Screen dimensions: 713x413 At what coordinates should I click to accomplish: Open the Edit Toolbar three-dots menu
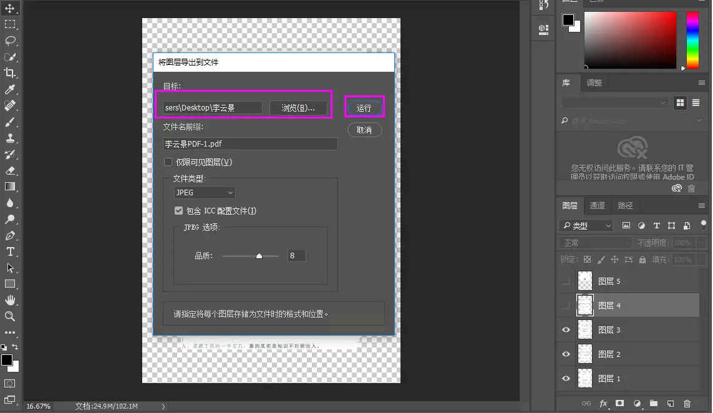pyautogui.click(x=10, y=333)
